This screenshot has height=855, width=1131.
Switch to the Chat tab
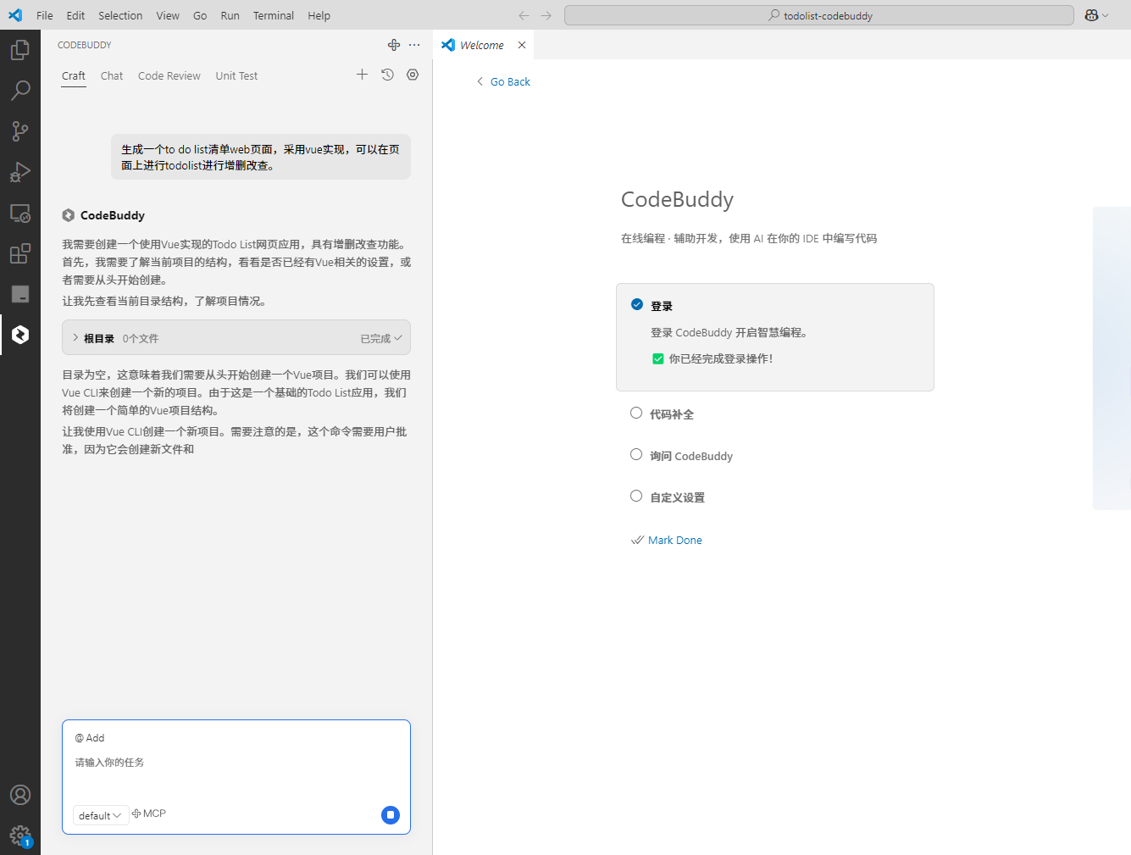[x=112, y=75]
